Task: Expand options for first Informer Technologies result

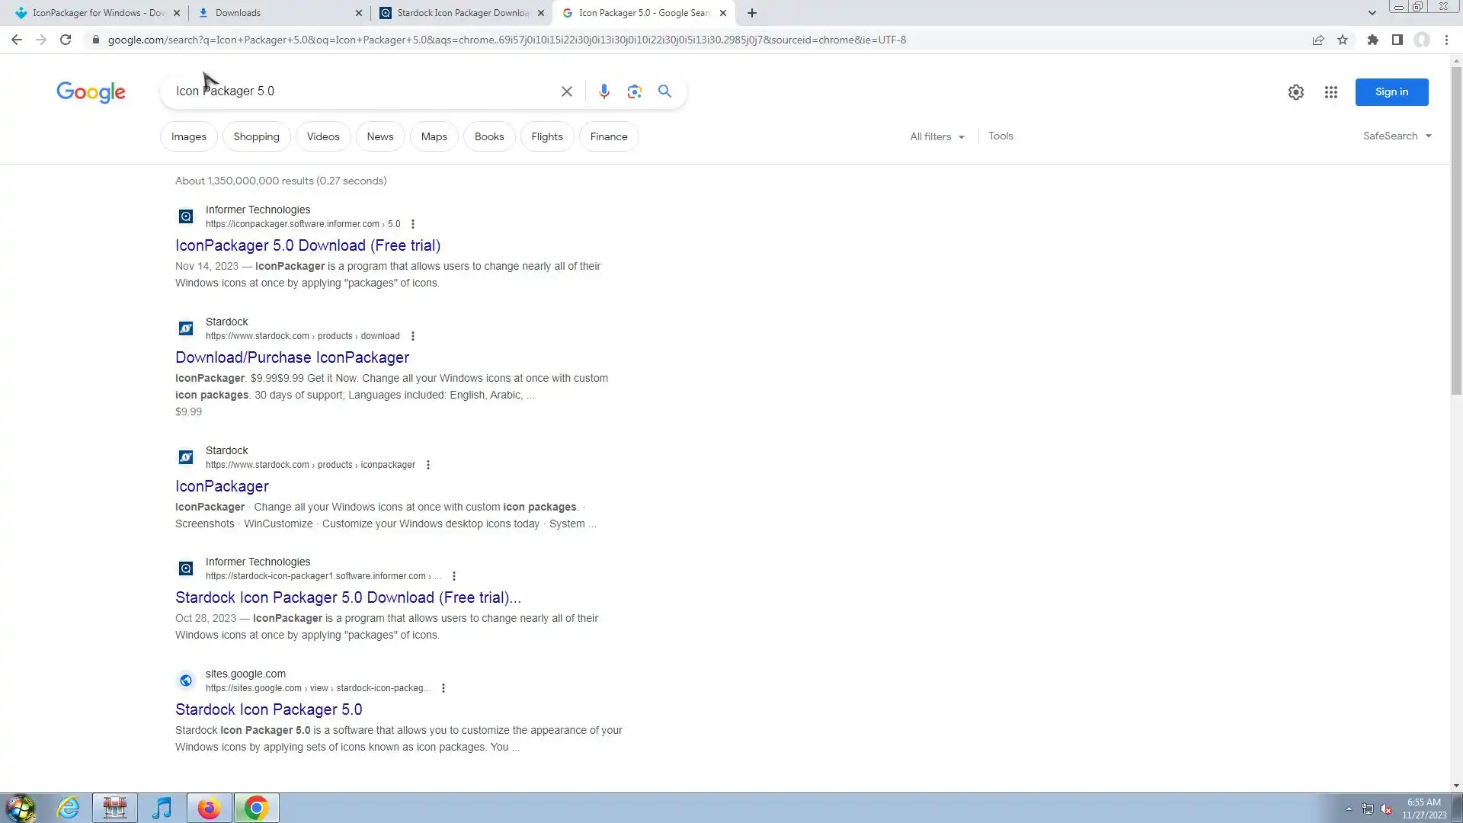Action: (x=413, y=224)
